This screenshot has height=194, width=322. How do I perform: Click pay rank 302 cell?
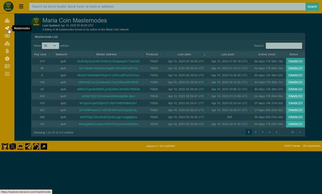(42, 110)
